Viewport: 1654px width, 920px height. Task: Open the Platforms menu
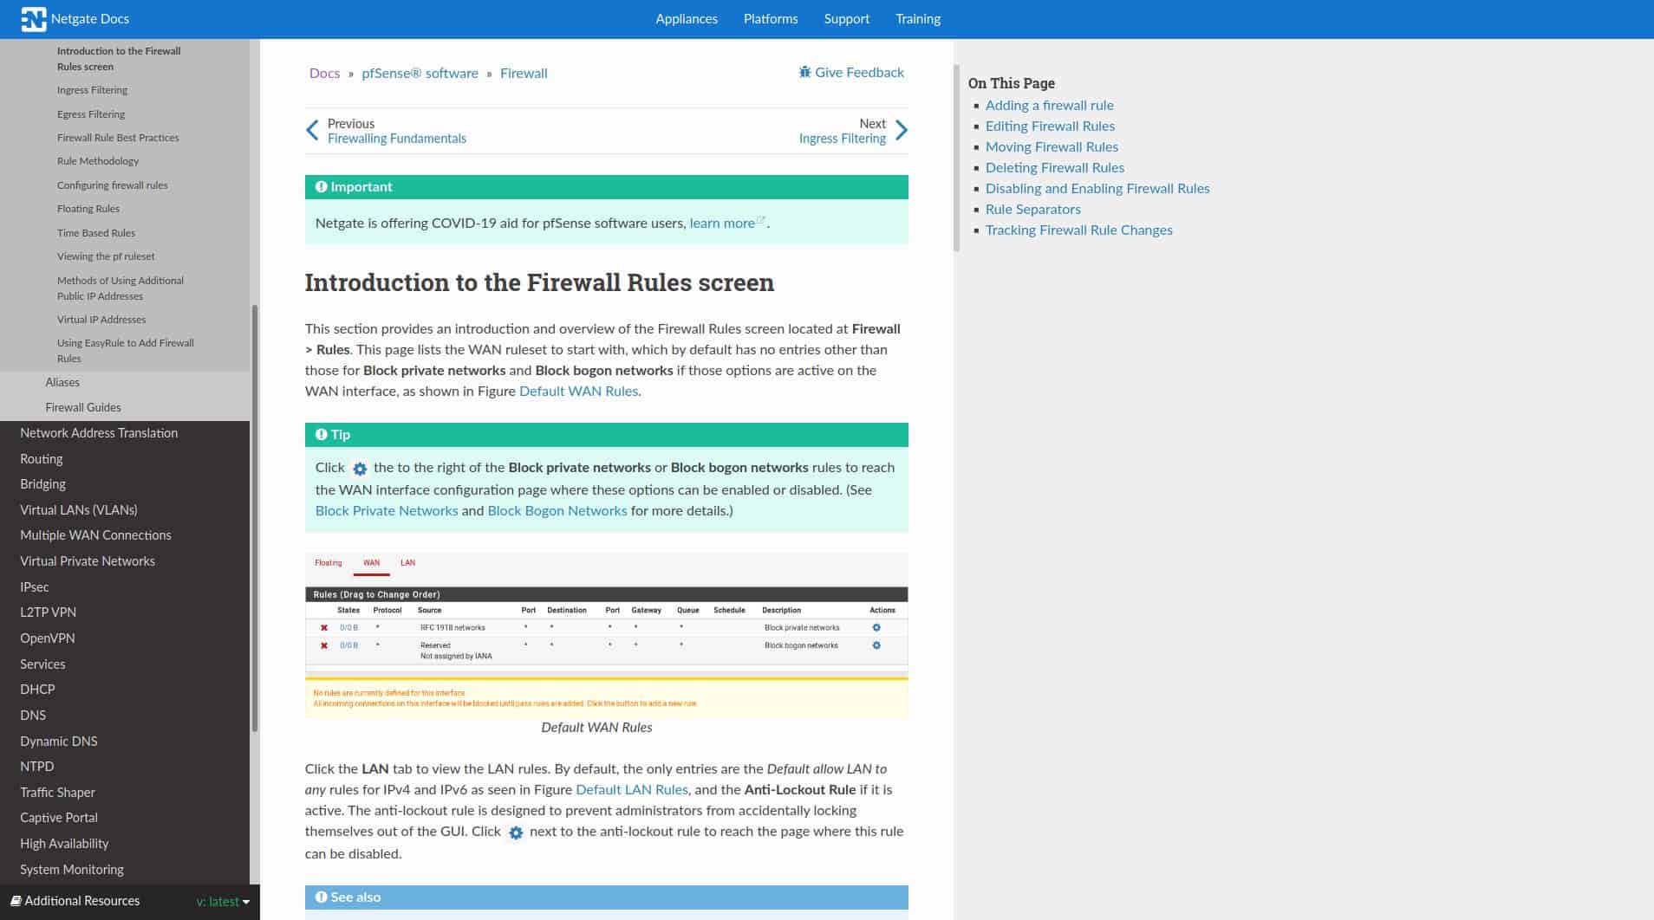point(771,19)
